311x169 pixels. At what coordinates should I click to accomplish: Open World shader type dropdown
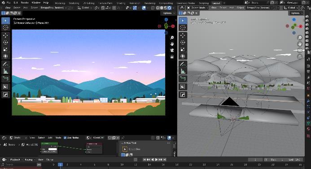18,138
